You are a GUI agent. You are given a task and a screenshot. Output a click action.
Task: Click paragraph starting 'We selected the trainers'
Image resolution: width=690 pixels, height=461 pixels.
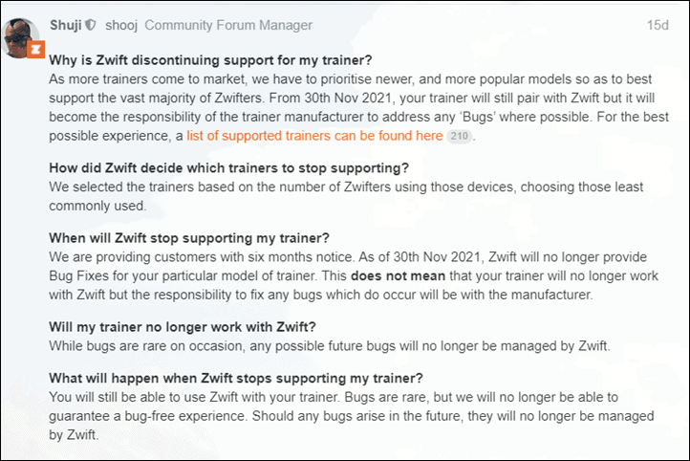click(x=346, y=196)
